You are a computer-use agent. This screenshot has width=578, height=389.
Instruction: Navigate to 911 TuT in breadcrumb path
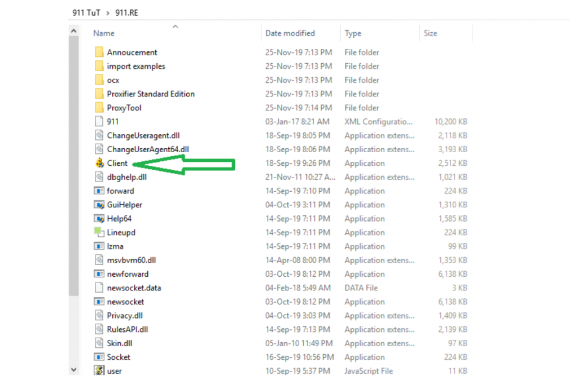[86, 12]
